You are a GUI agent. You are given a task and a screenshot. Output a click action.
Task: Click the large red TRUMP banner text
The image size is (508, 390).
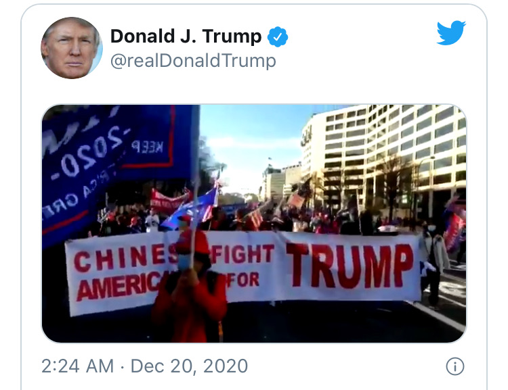[x=350, y=266]
